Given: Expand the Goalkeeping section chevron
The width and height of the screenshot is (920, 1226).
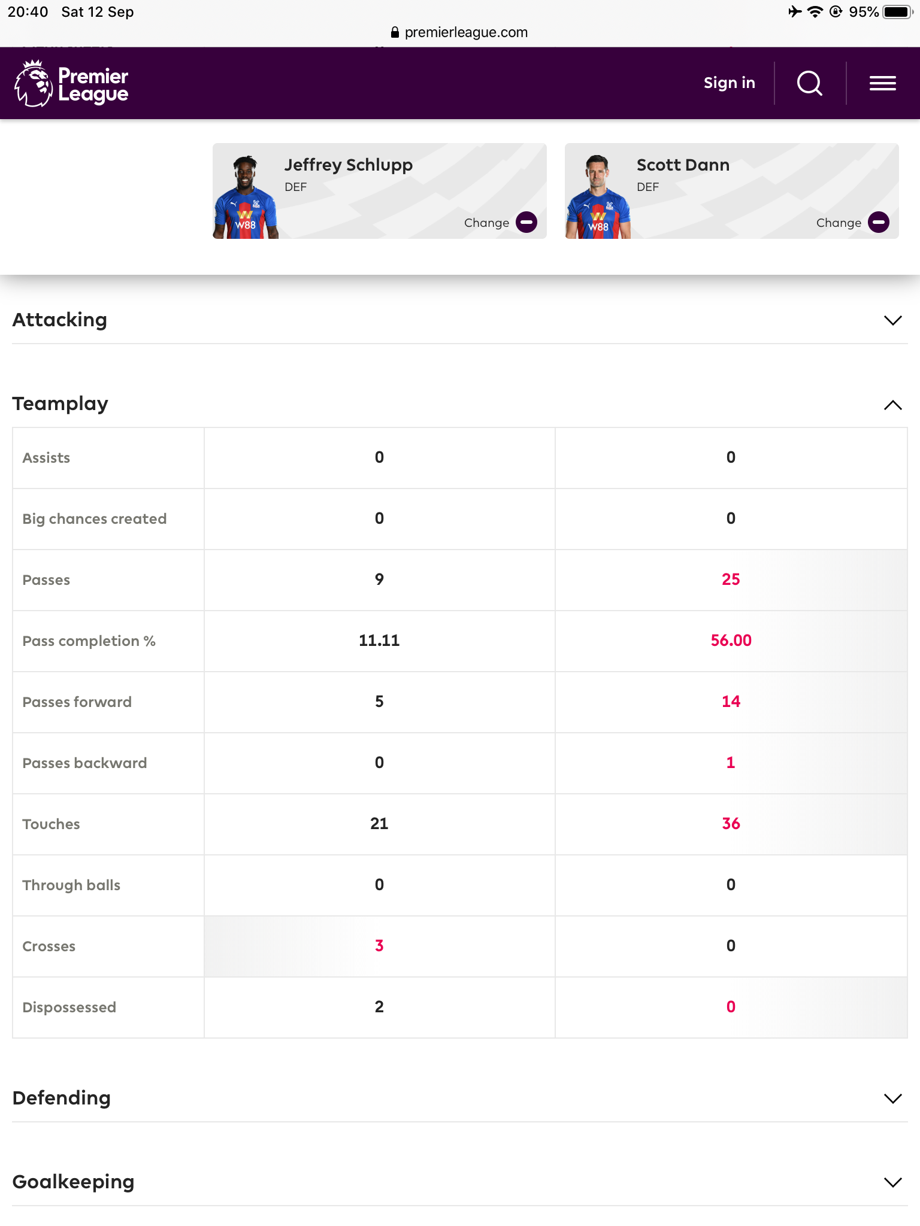Looking at the screenshot, I should (892, 1182).
